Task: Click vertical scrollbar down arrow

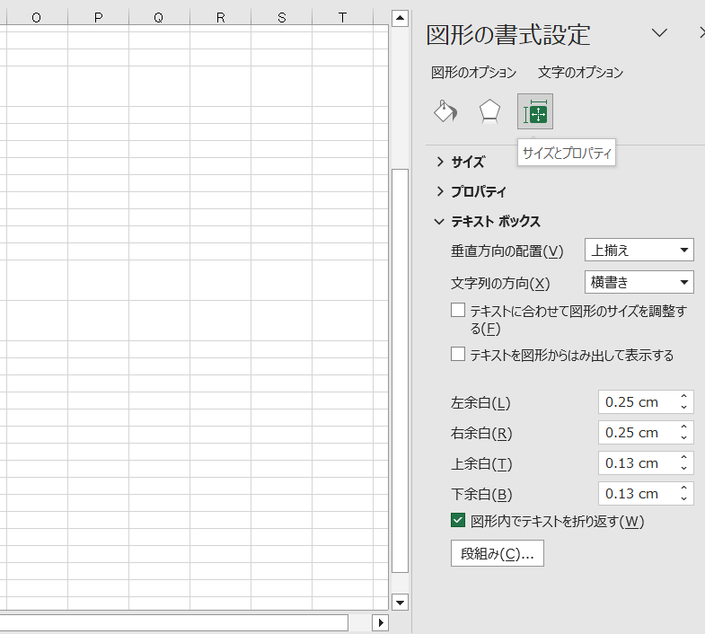Action: tap(400, 602)
